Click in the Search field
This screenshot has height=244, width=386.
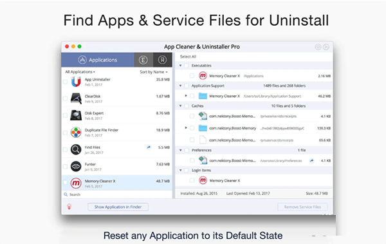(x=117, y=194)
